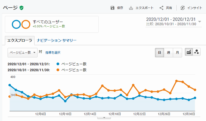Screen dimensions: 206x121
Task: Click the orange segment circle
Action: (x=26, y=24)
